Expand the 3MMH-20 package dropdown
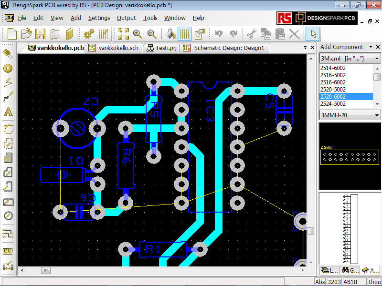 (377, 115)
